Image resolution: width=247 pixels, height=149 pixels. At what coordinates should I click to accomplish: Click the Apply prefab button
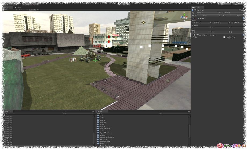[238, 15]
